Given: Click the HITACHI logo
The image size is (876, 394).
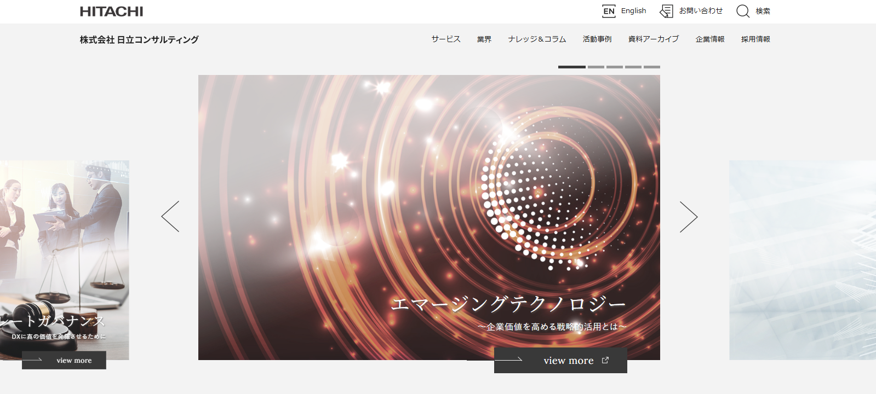Looking at the screenshot, I should [x=111, y=11].
